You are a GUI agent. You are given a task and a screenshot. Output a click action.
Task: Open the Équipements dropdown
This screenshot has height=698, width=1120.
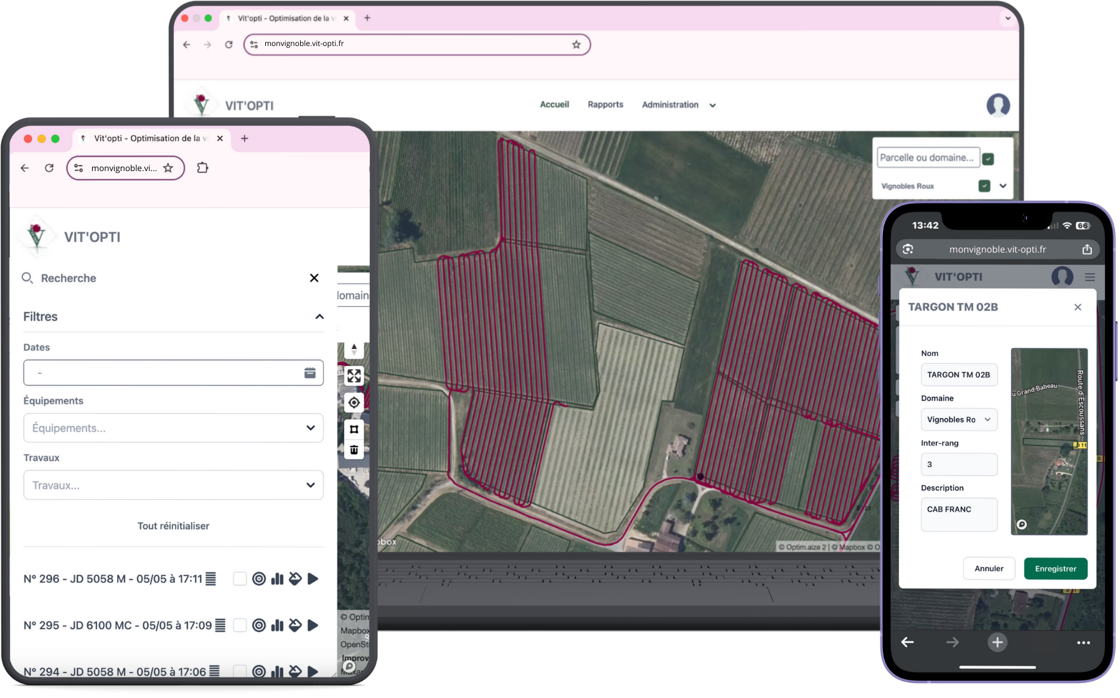click(x=173, y=428)
